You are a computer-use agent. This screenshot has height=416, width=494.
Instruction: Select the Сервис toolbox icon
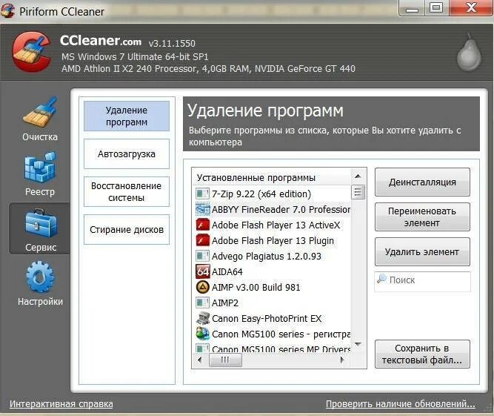(41, 223)
